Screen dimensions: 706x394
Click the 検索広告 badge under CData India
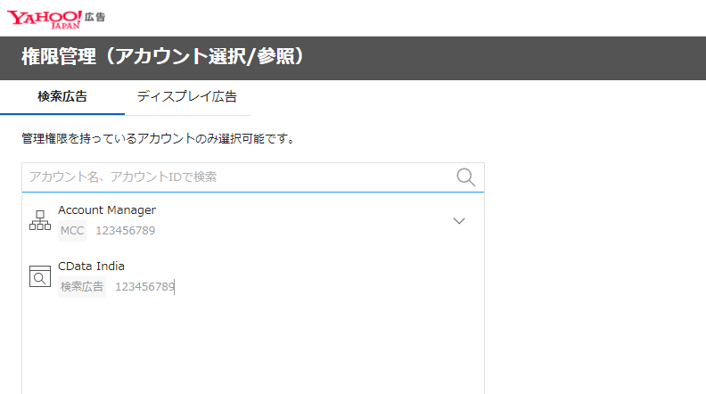click(82, 286)
